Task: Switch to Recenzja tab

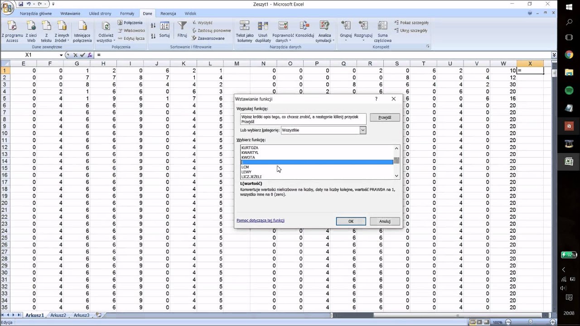Action: pos(168,14)
